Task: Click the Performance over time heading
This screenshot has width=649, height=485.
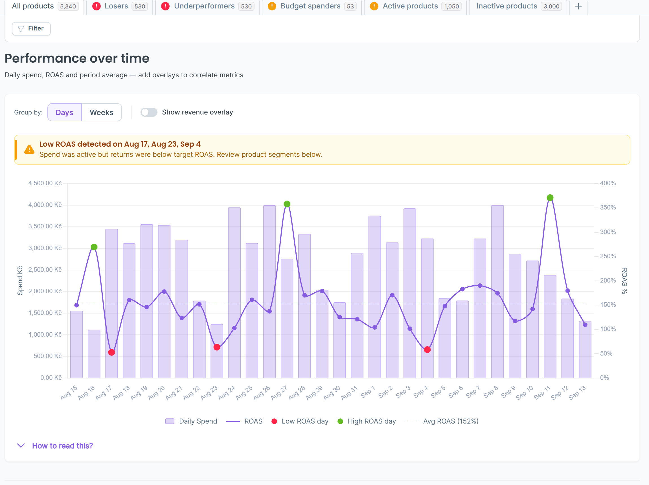Action: pos(77,58)
